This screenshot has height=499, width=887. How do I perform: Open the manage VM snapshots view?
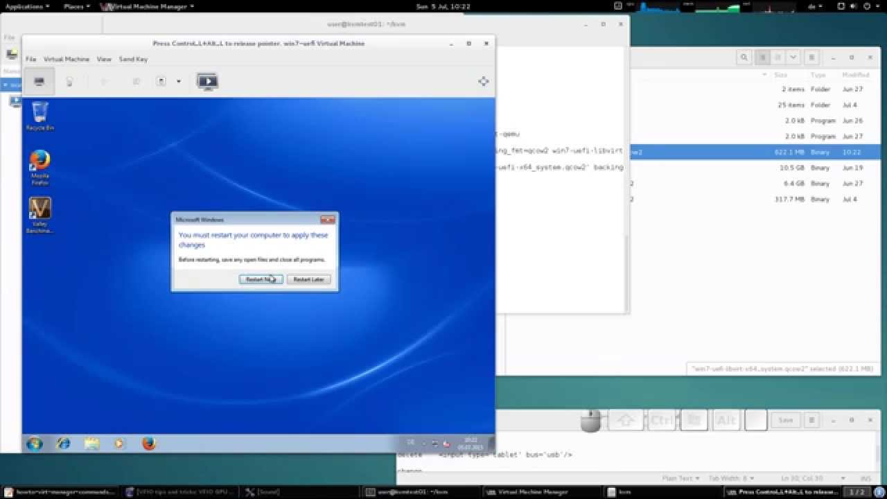coord(207,82)
